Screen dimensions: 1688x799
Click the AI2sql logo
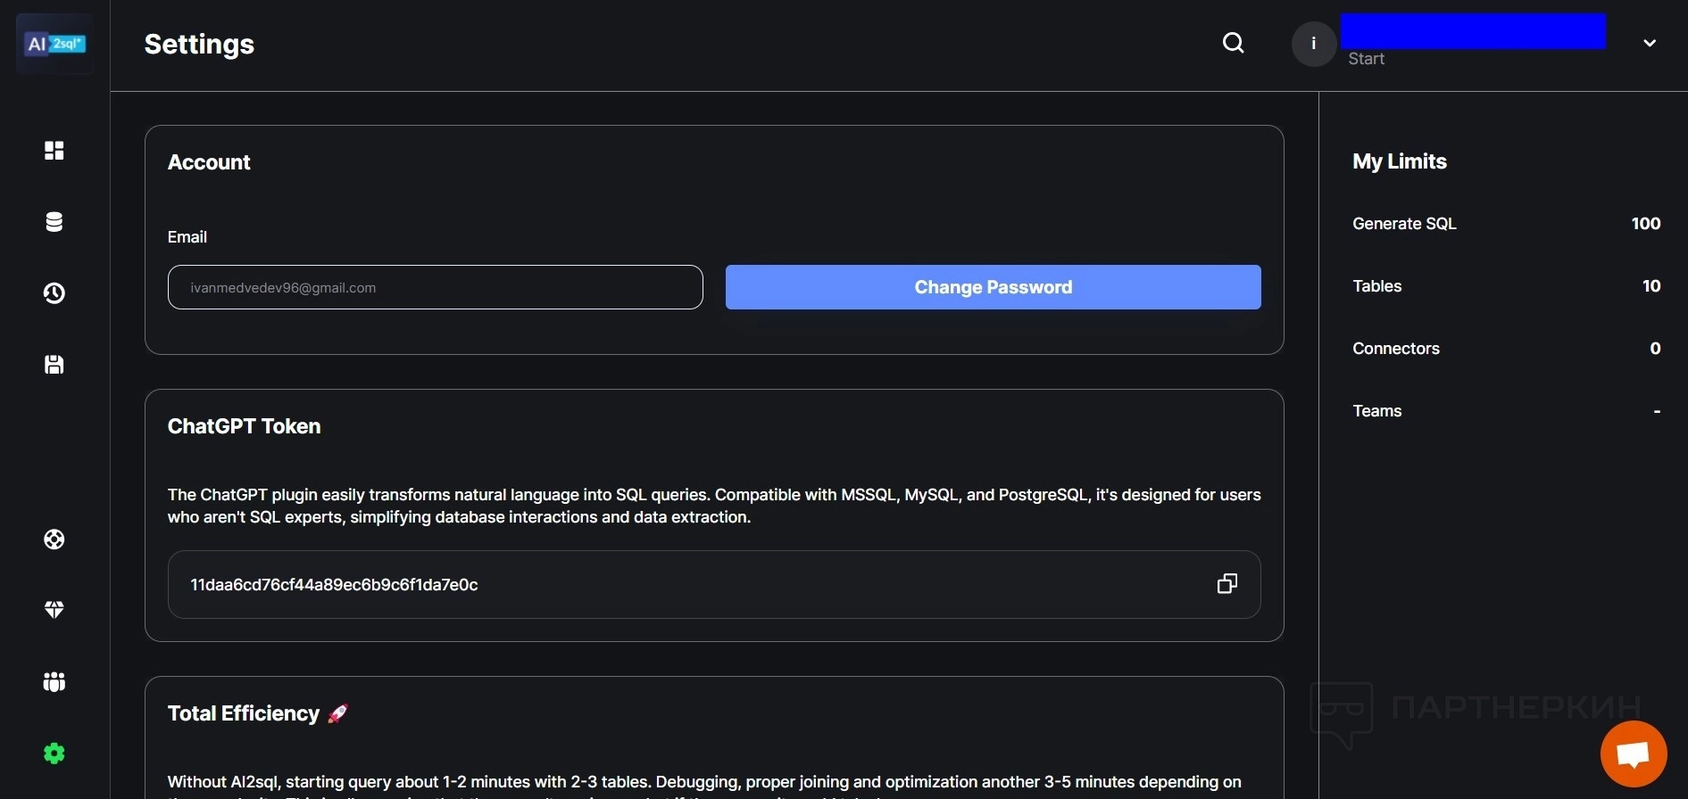click(x=54, y=44)
